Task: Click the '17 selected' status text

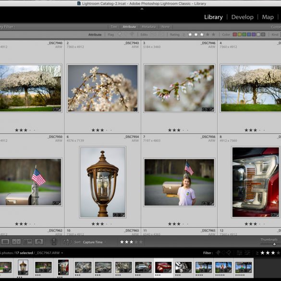Action: pos(24,253)
